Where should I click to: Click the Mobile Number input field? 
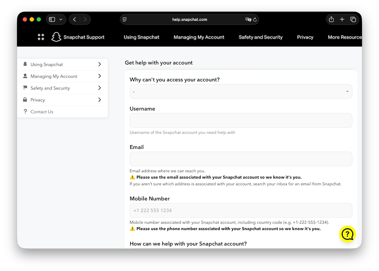(241, 210)
